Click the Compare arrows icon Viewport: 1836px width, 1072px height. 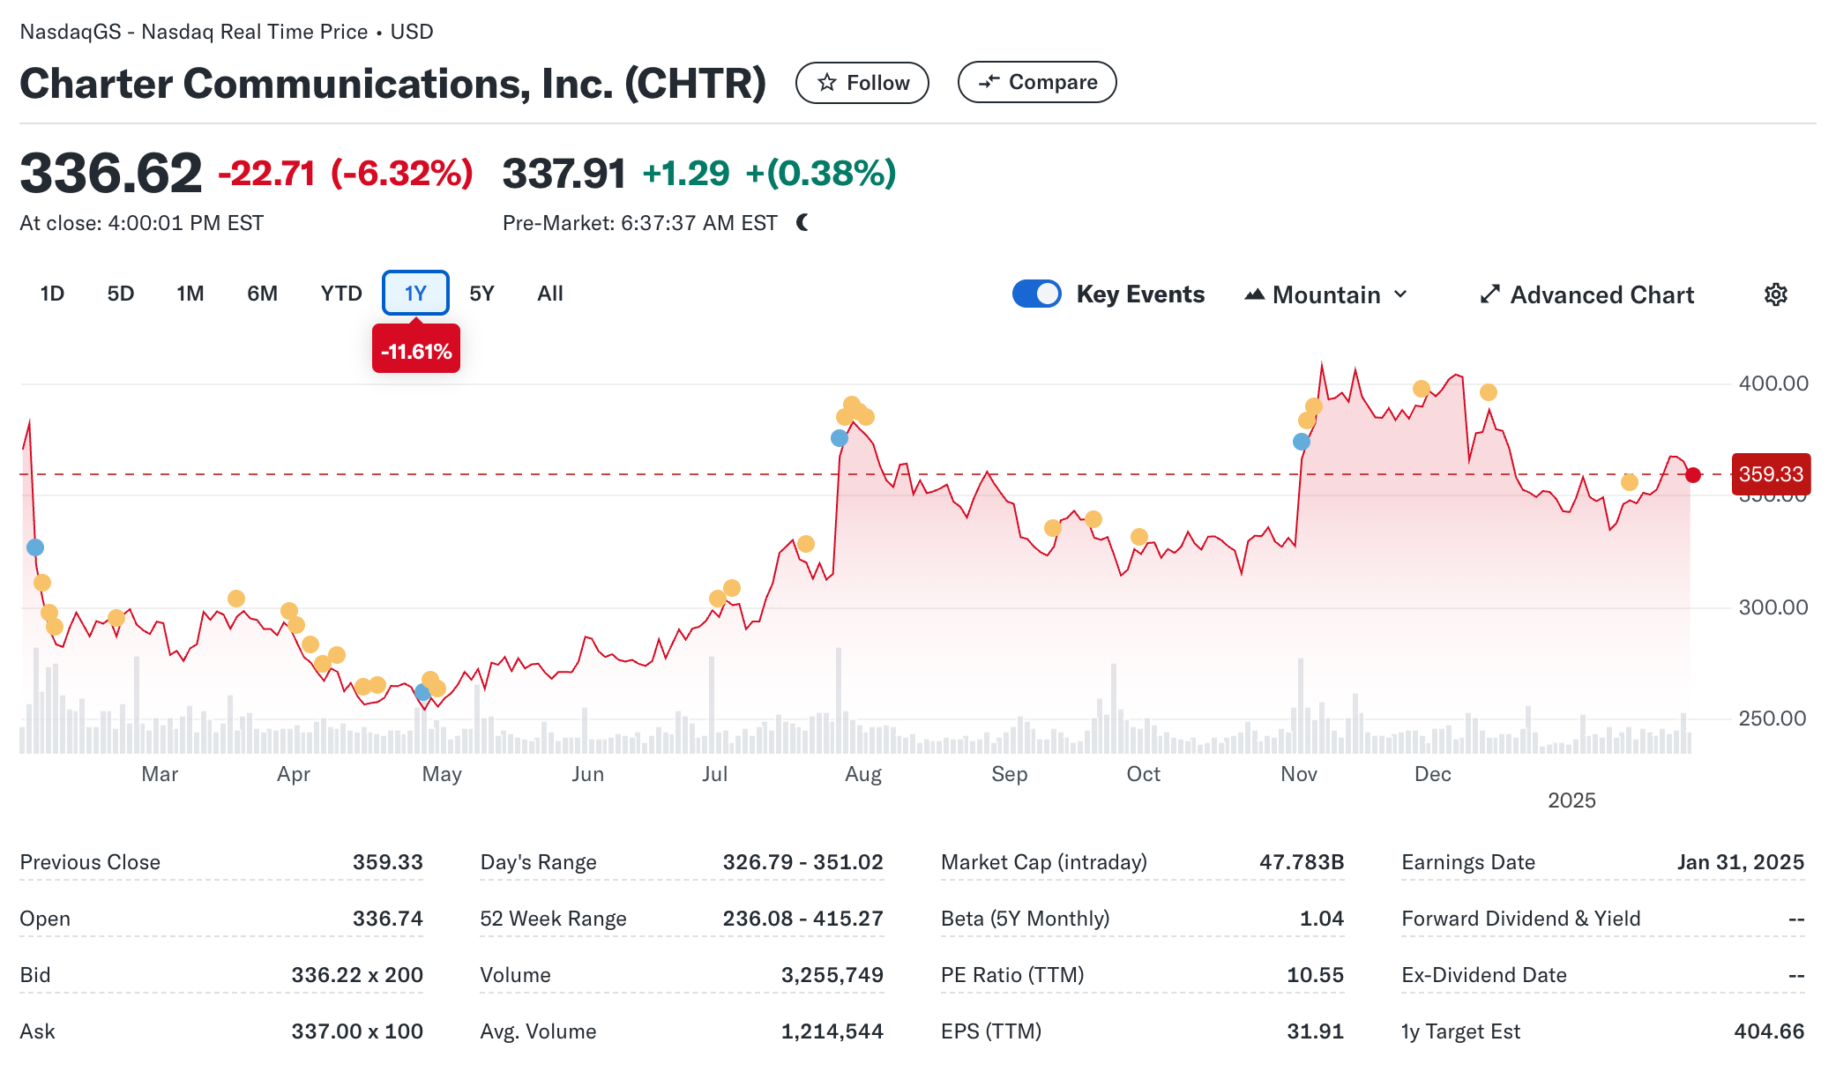coord(989,82)
